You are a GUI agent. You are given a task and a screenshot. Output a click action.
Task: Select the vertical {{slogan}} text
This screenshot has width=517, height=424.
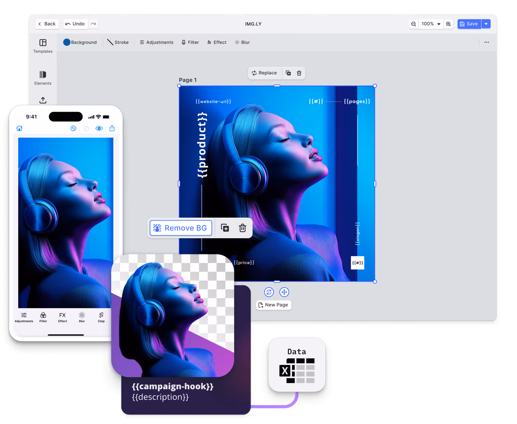pyautogui.click(x=357, y=234)
